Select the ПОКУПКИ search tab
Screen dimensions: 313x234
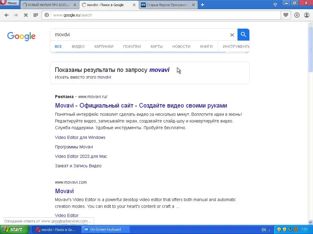132,47
